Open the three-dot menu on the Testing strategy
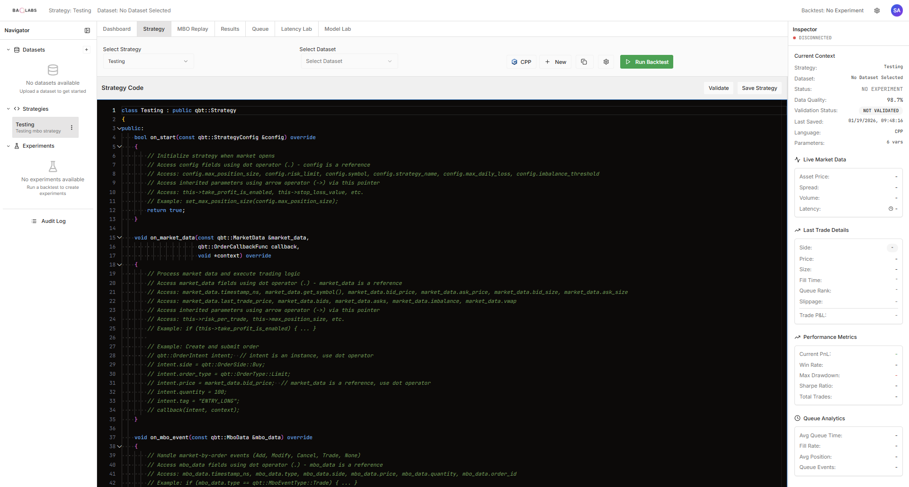 coord(71,127)
